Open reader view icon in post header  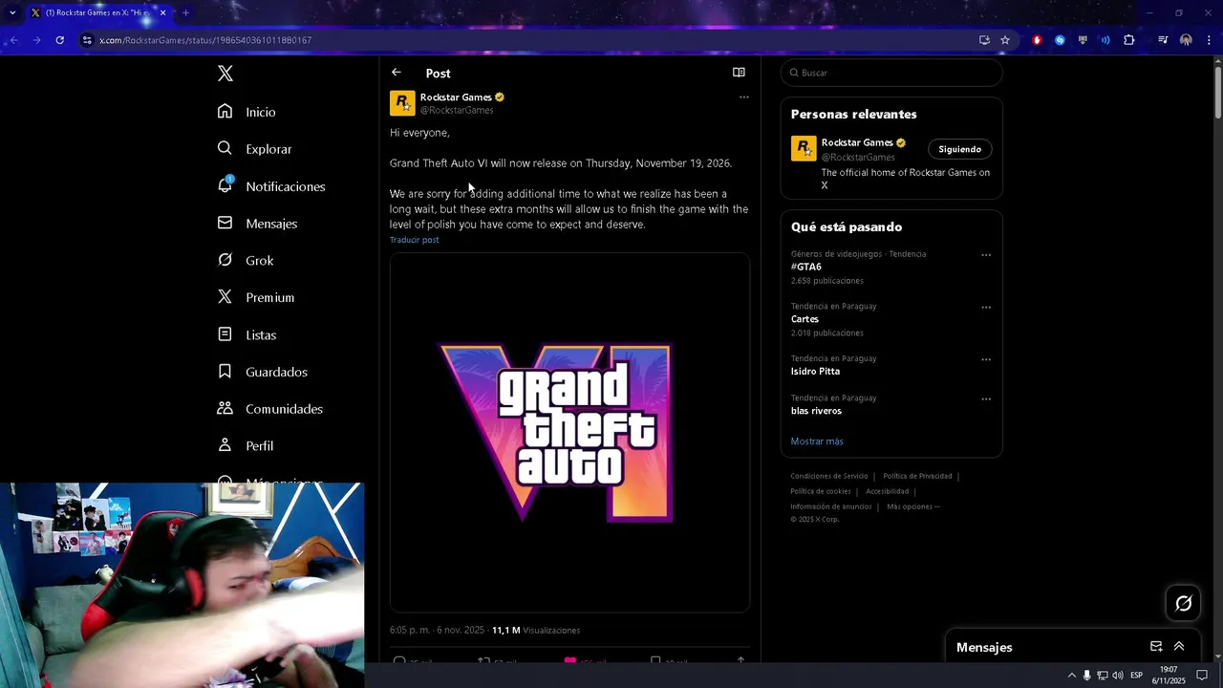[x=739, y=73]
